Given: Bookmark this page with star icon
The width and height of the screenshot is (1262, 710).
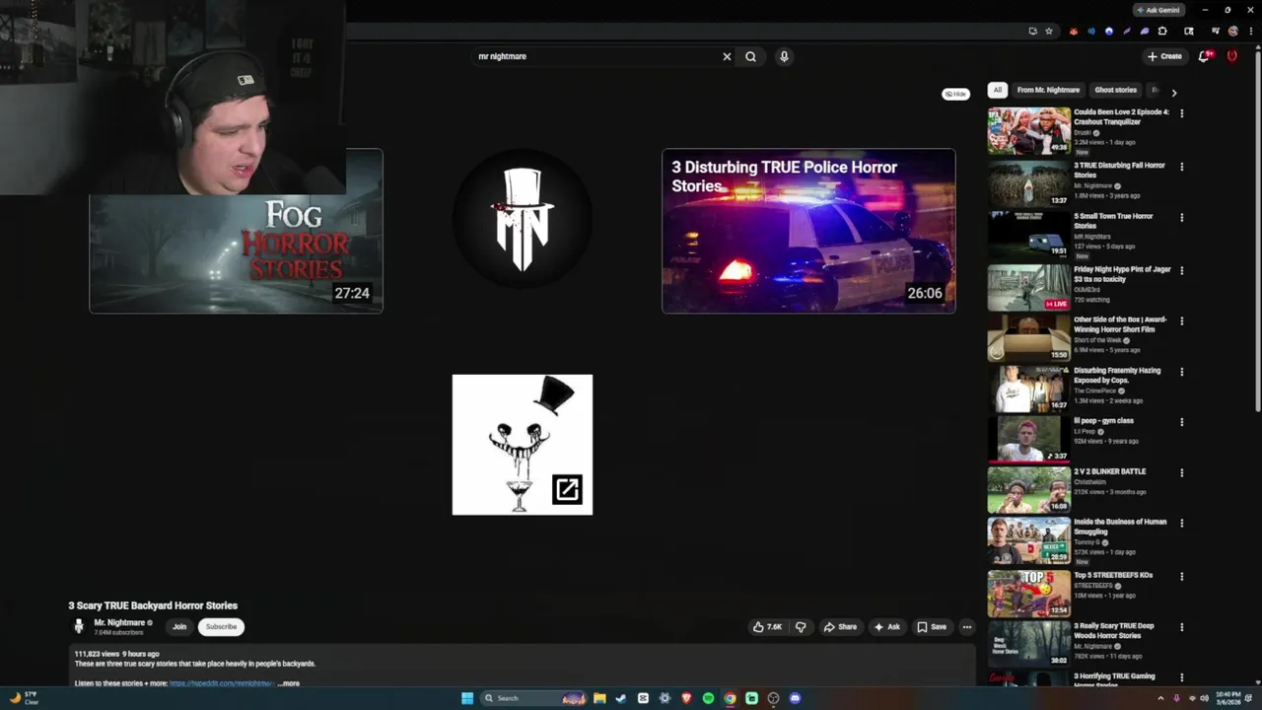Looking at the screenshot, I should [x=1049, y=31].
